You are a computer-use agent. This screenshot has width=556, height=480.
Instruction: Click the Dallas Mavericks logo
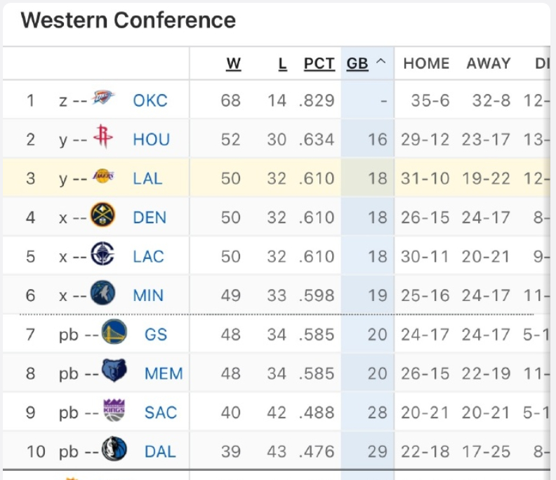pos(114,450)
